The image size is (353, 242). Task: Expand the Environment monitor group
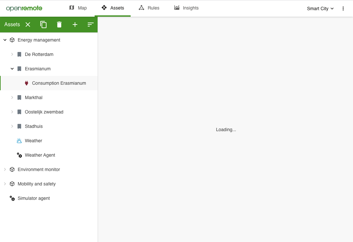pyautogui.click(x=5, y=170)
